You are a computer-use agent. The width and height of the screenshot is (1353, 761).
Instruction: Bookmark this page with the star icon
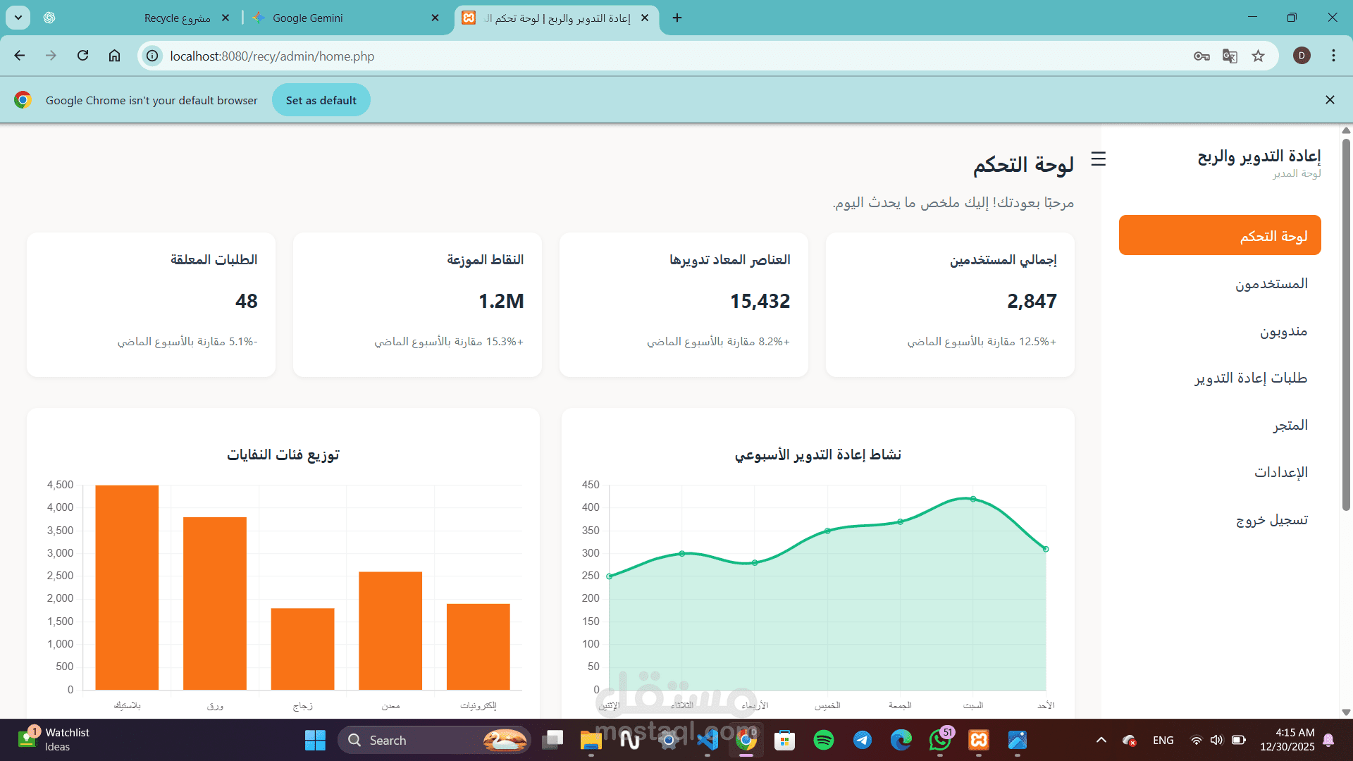coord(1258,56)
